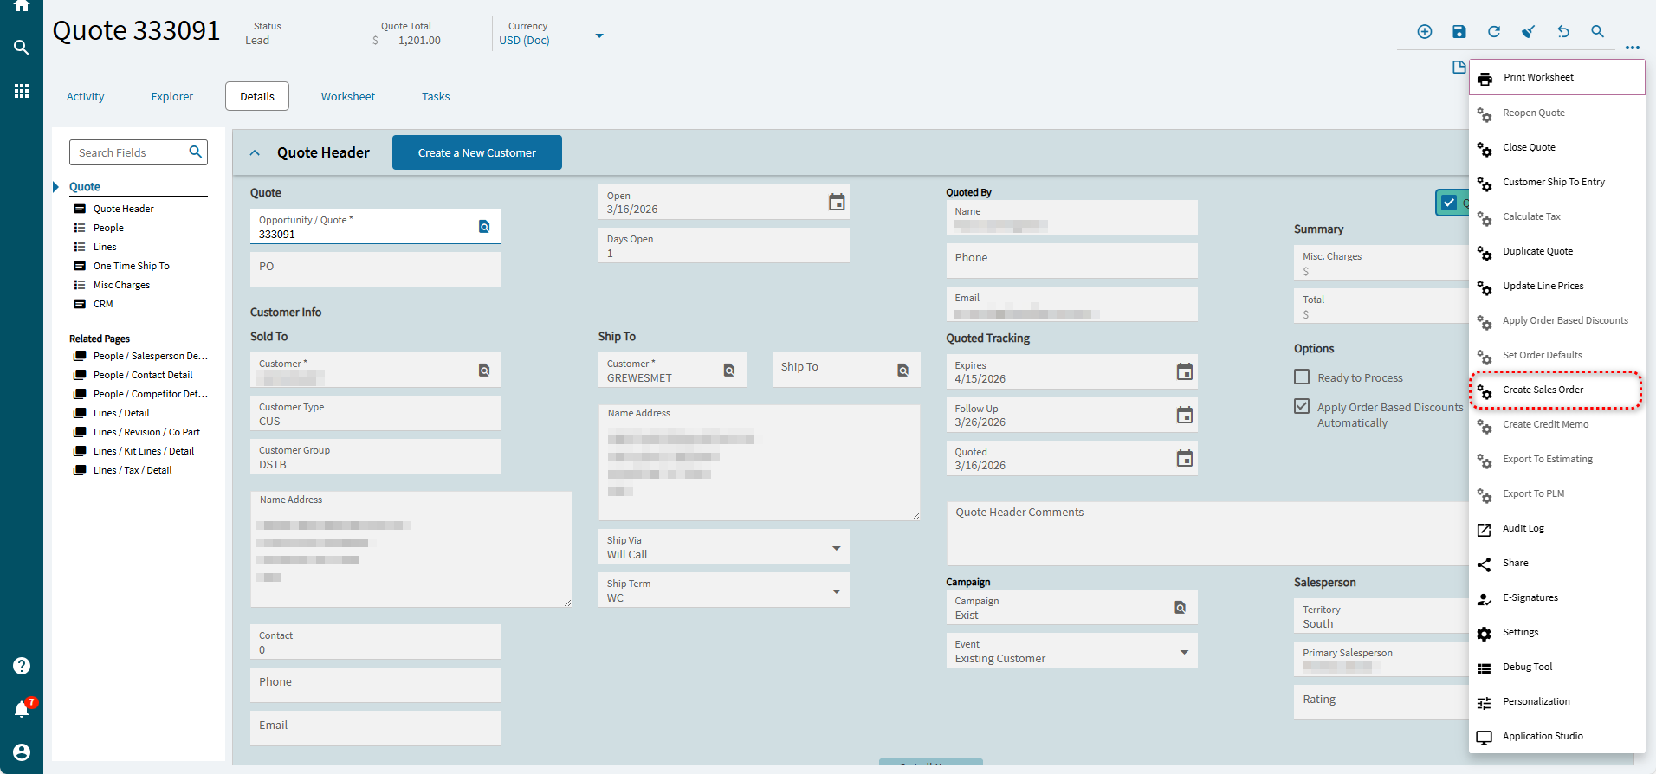Open the Currency dropdown arrow

tap(599, 35)
